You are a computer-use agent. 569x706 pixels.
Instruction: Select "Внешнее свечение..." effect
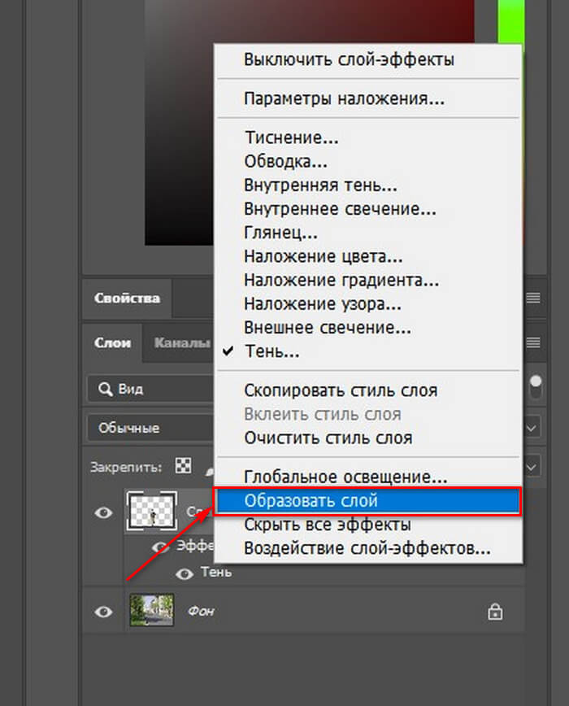pyautogui.click(x=327, y=327)
